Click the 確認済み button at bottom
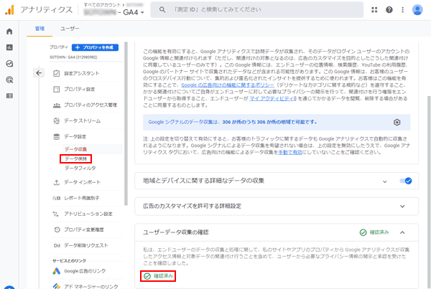This screenshot has width=431, height=289. (x=158, y=276)
